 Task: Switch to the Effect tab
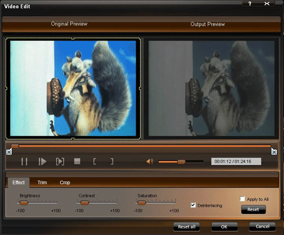pyautogui.click(x=19, y=183)
